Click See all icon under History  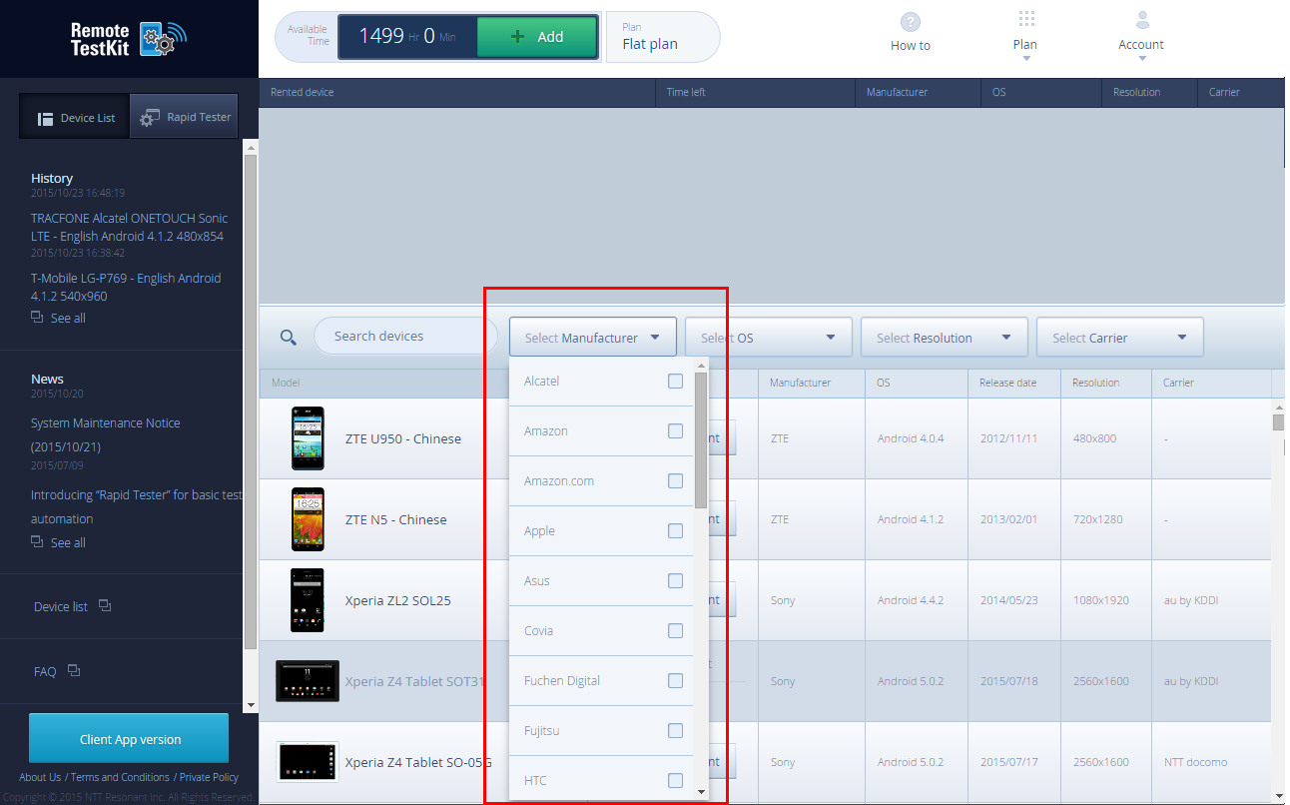[37, 318]
